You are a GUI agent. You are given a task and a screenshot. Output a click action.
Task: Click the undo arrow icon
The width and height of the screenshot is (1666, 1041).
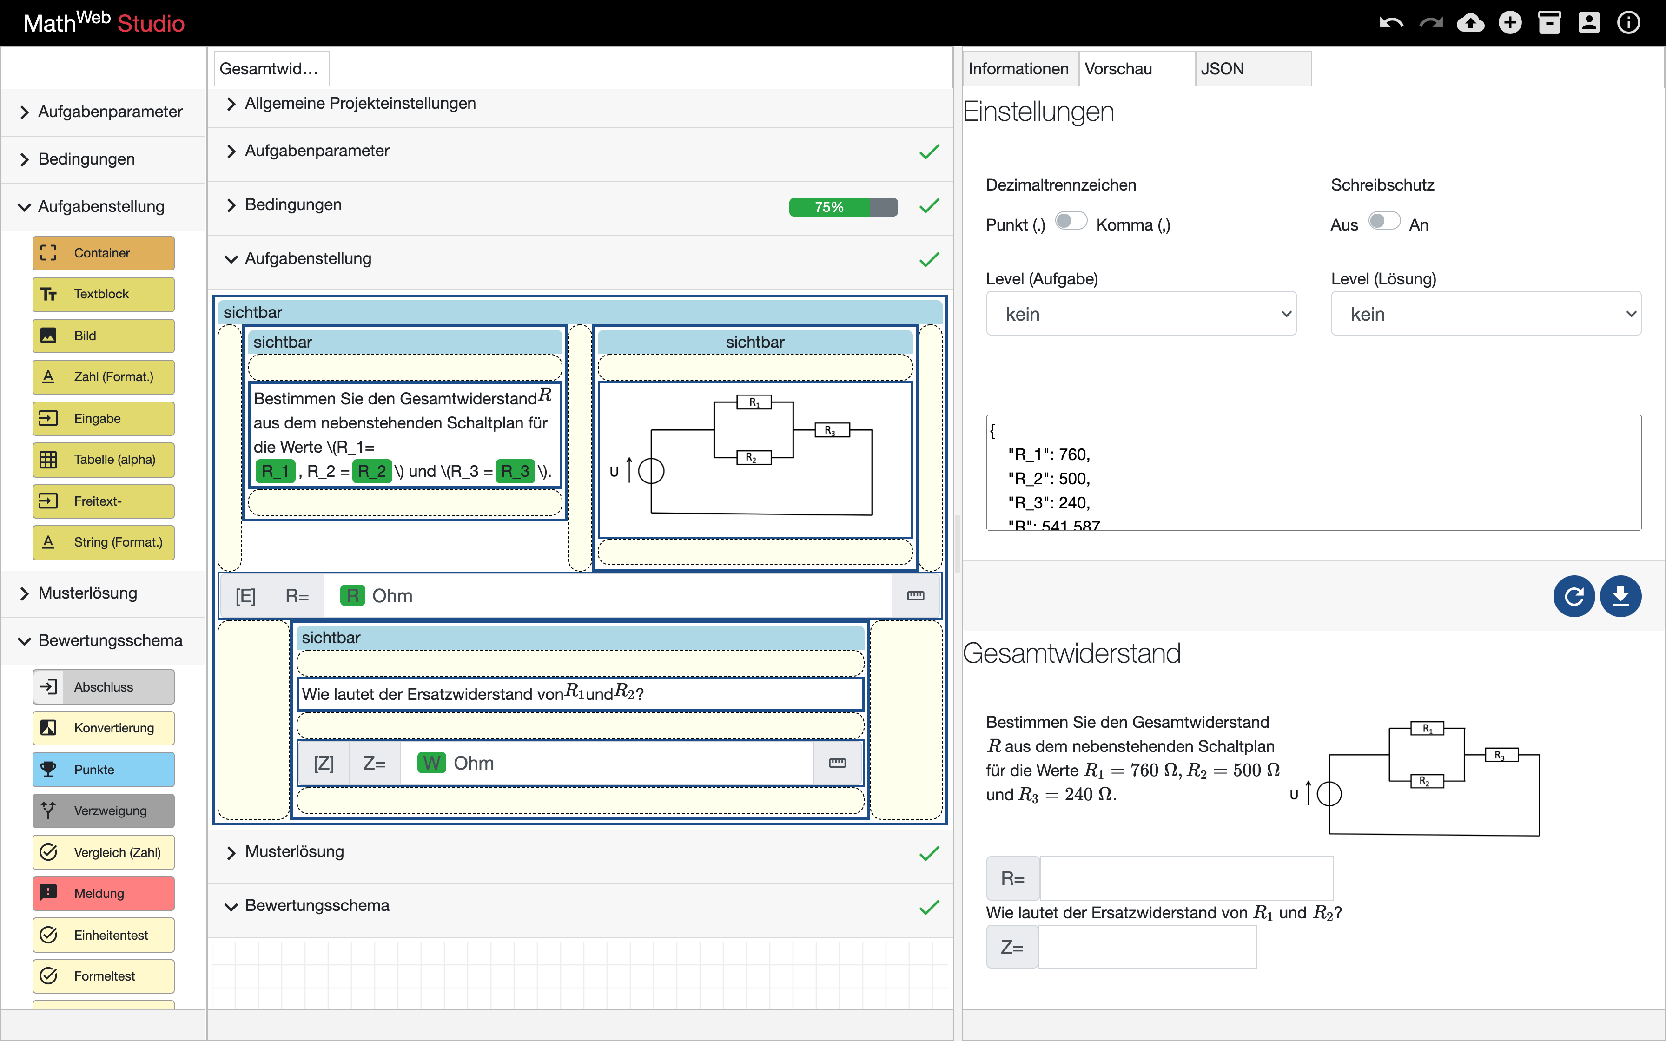(1391, 23)
